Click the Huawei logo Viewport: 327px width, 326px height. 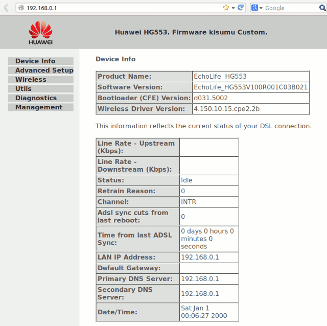(x=41, y=33)
